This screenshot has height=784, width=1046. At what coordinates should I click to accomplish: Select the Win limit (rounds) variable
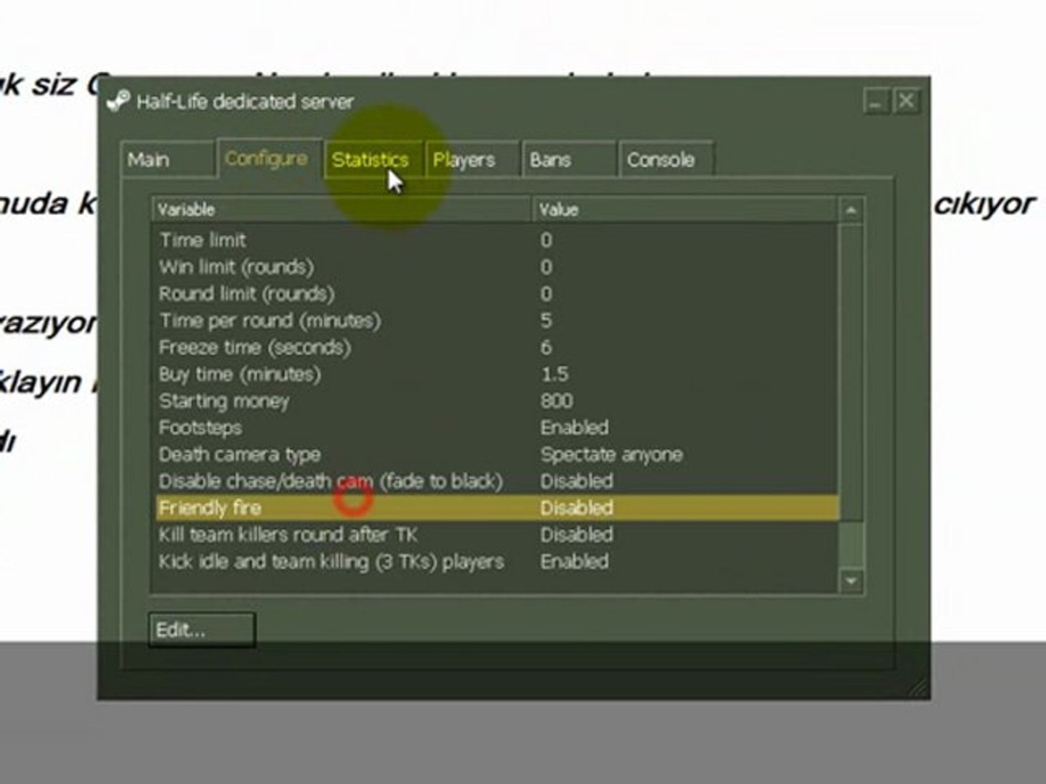497,267
